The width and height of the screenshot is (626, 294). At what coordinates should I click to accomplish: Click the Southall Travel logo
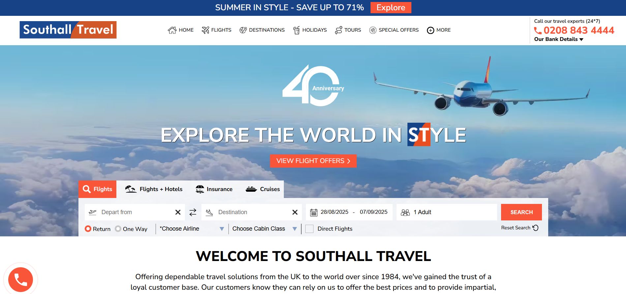(68, 30)
